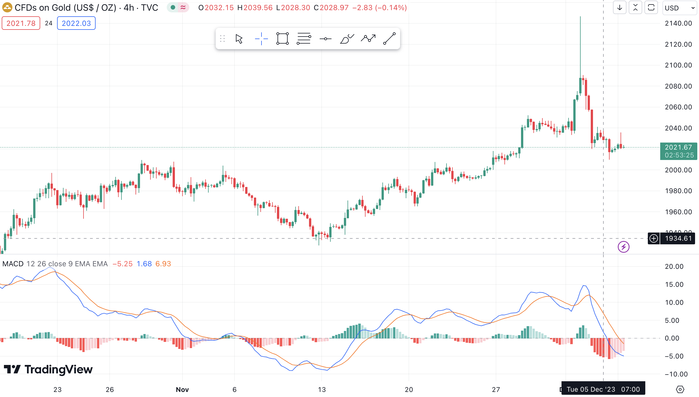This screenshot has width=699, height=397.
Task: Click the MACD indicator legend title
Action: coord(13,264)
